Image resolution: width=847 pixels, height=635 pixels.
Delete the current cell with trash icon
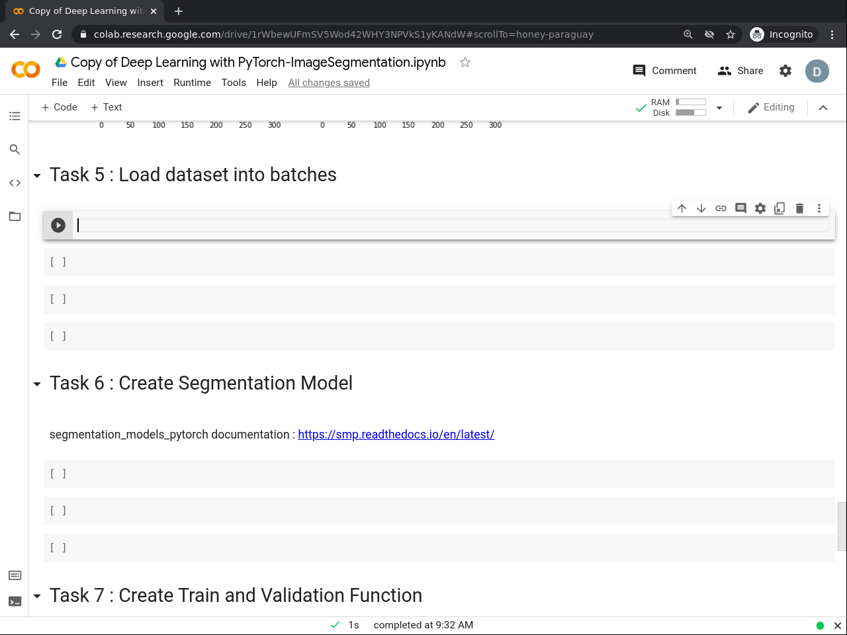(x=799, y=208)
